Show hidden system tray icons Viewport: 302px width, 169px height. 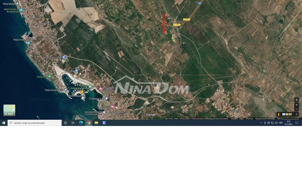tap(261, 123)
